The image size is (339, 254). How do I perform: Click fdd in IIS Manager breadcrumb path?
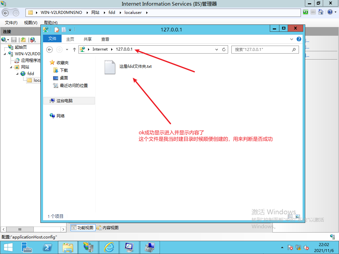112,13
